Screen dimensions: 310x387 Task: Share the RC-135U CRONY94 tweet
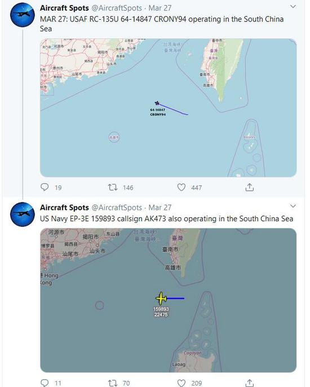click(250, 187)
